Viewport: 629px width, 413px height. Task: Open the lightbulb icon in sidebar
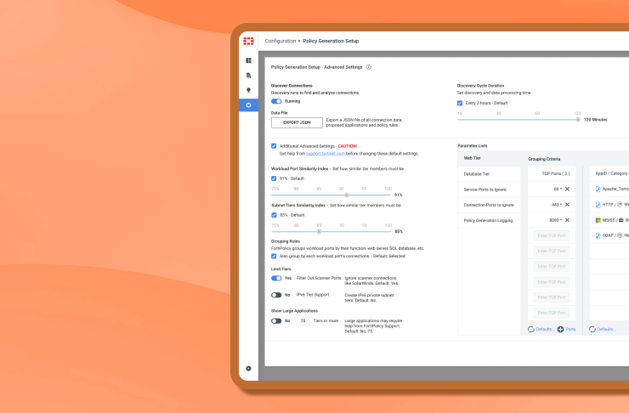[x=248, y=90]
